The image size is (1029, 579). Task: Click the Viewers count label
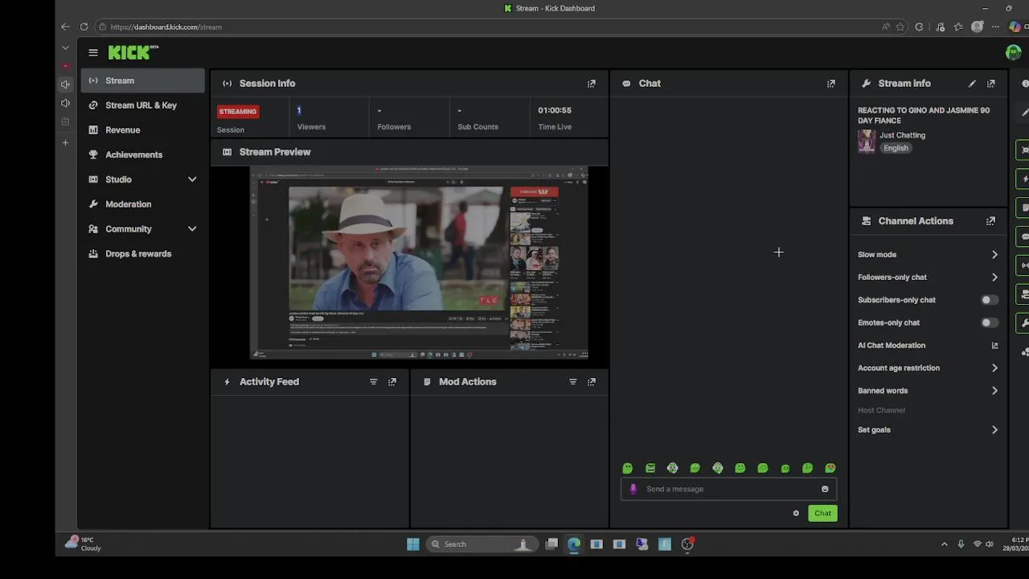[311, 127]
